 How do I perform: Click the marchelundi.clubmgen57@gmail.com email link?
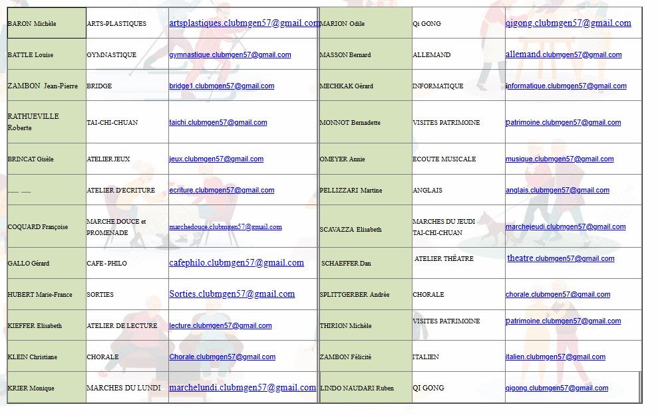[x=242, y=388]
